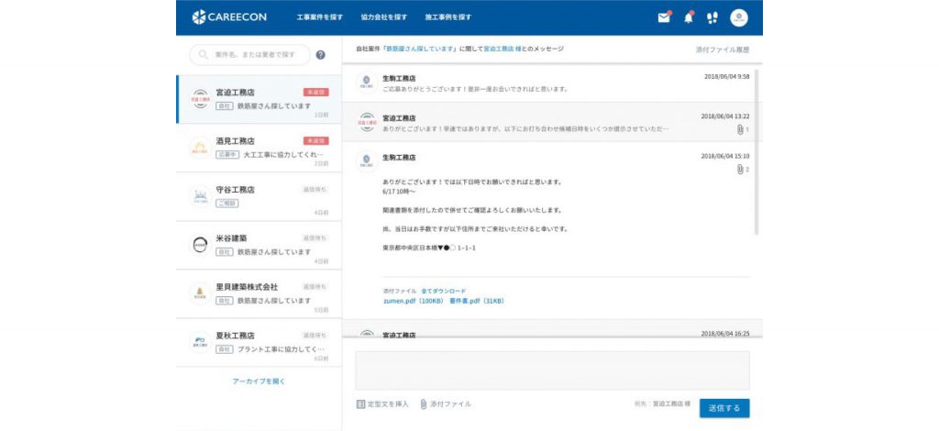Click the 添付ファイル paperclip below compose box
Screen dimensions: 939x431
pos(424,404)
